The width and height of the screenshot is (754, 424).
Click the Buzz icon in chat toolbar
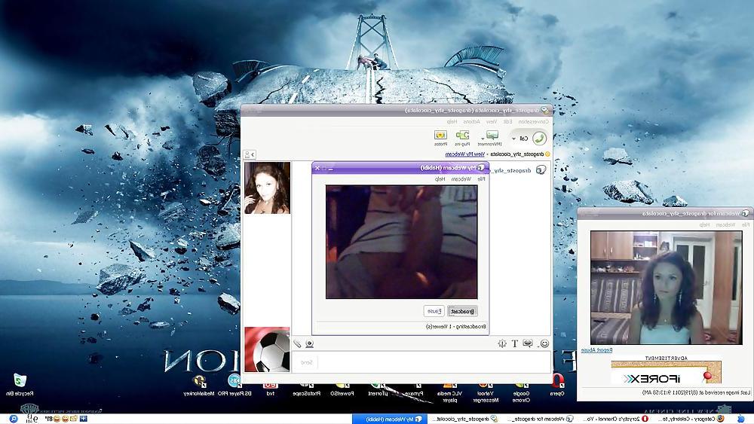(x=502, y=343)
